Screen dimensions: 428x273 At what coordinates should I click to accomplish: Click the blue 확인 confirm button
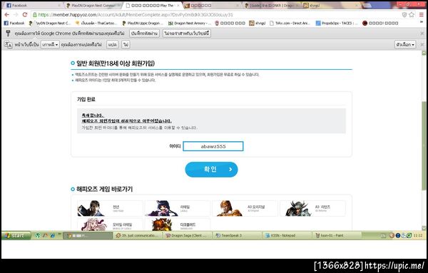point(211,170)
